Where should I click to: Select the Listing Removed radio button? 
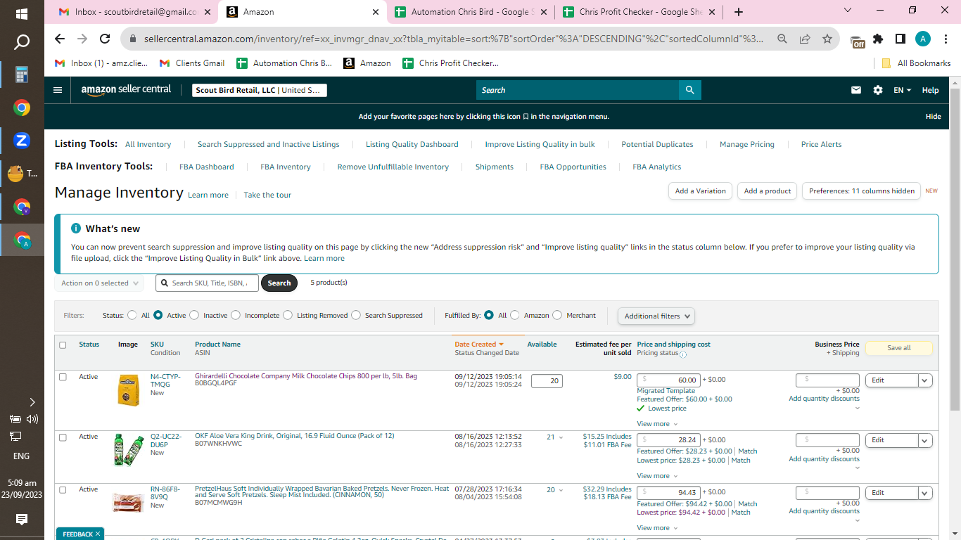288,315
